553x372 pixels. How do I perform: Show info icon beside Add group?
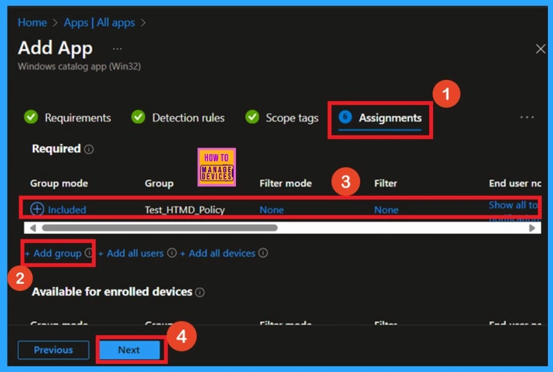pyautogui.click(x=89, y=253)
